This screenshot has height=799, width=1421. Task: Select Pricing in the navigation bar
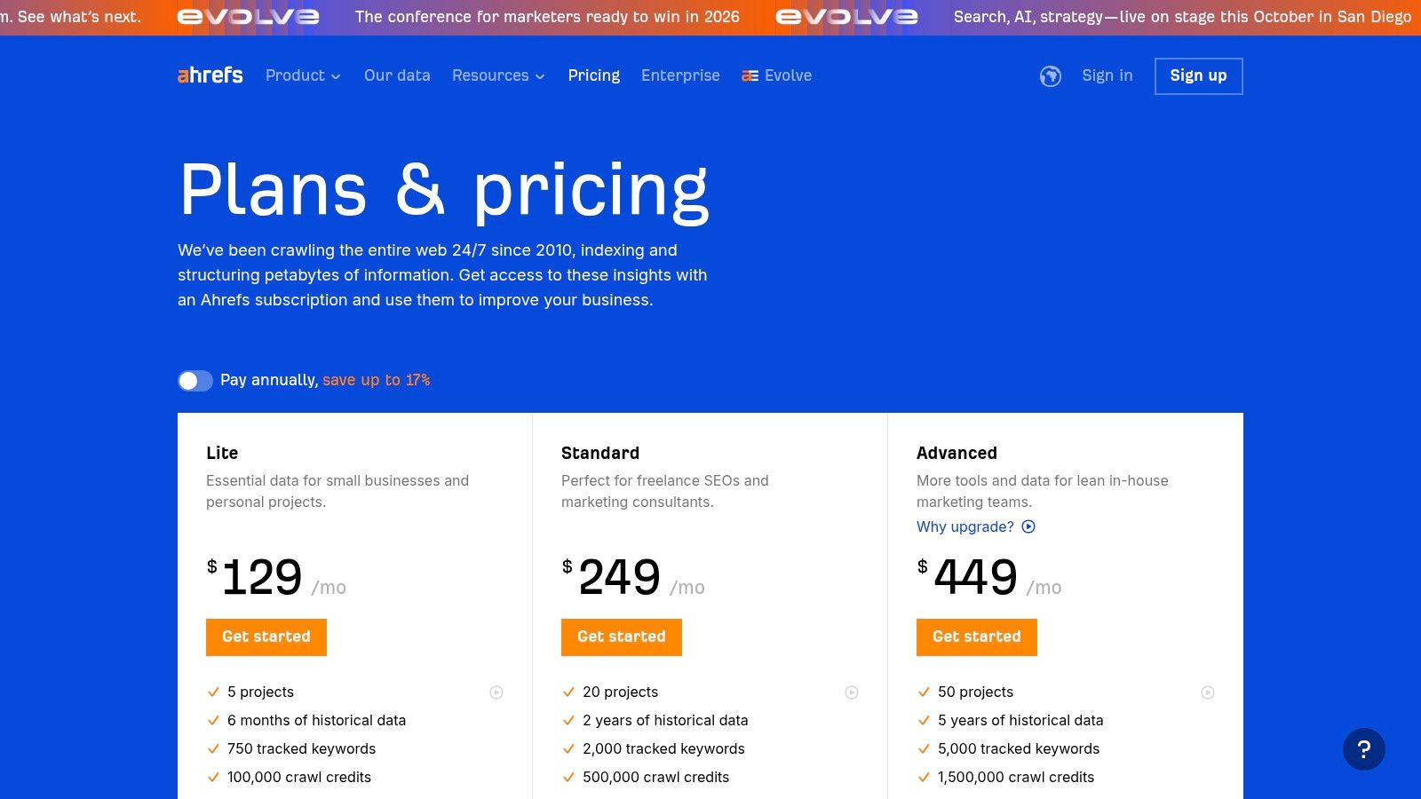point(593,75)
